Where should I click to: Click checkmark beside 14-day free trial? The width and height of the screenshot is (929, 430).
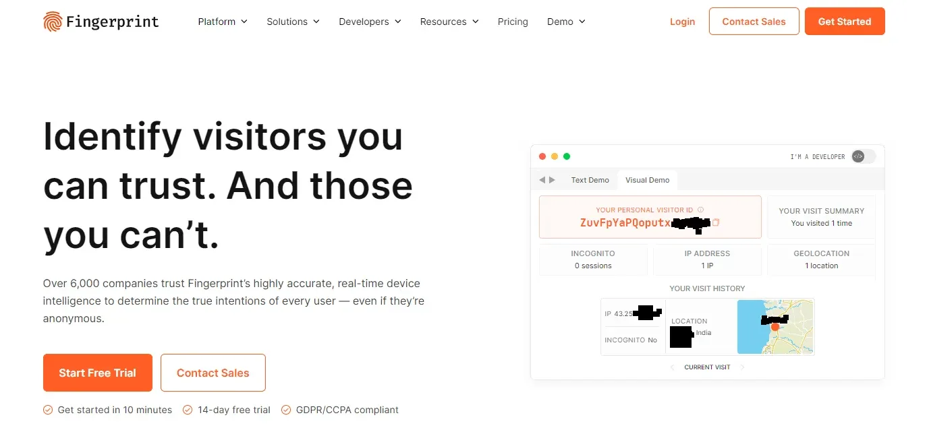188,410
